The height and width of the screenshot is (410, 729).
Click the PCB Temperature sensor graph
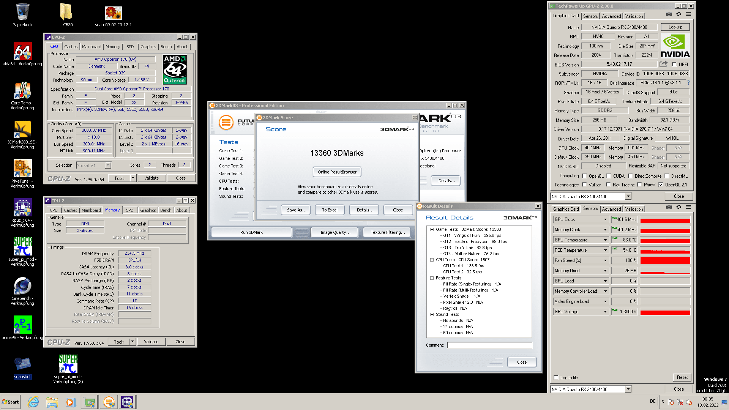coord(665,250)
